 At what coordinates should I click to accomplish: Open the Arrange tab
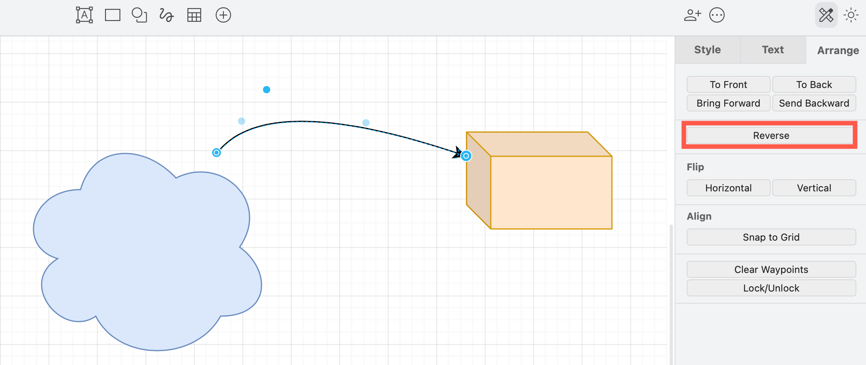[x=838, y=50]
